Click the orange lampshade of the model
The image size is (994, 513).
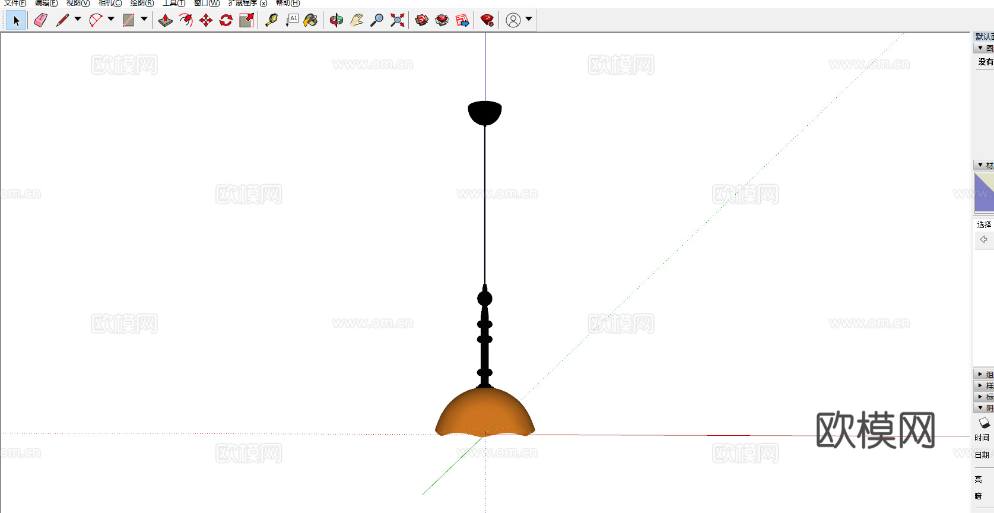pyautogui.click(x=485, y=412)
